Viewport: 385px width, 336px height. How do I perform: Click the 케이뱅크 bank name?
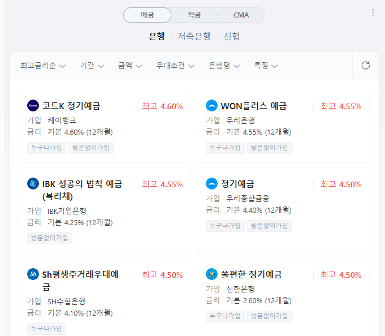click(x=62, y=120)
